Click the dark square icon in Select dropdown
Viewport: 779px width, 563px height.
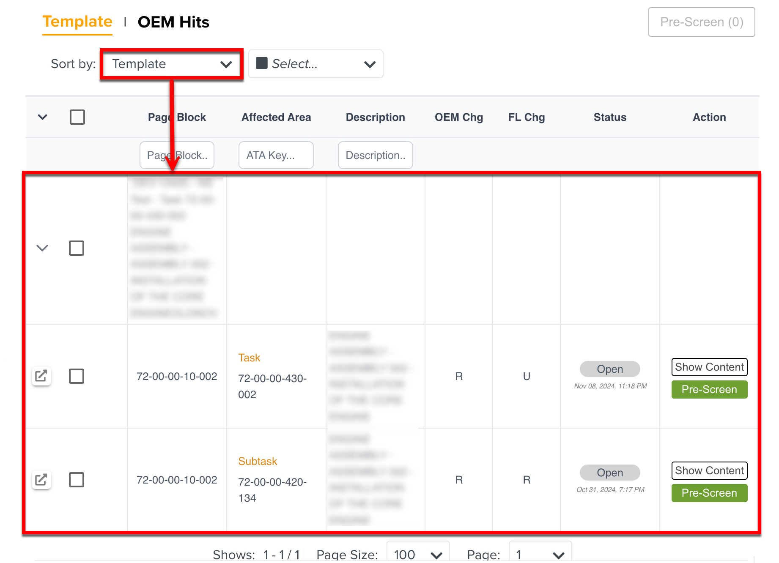pos(262,63)
